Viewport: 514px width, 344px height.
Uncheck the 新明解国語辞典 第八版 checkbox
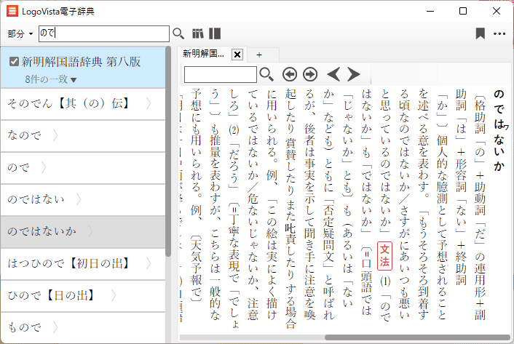point(14,62)
